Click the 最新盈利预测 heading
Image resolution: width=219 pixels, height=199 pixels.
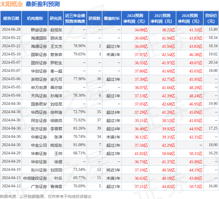[x=43, y=4]
